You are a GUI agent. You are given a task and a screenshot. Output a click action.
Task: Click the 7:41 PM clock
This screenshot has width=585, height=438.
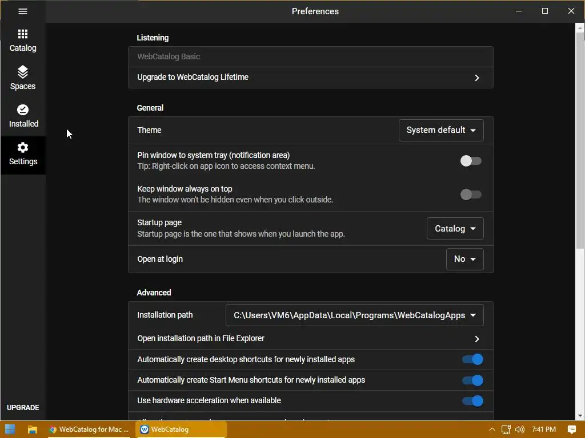[x=544, y=429]
